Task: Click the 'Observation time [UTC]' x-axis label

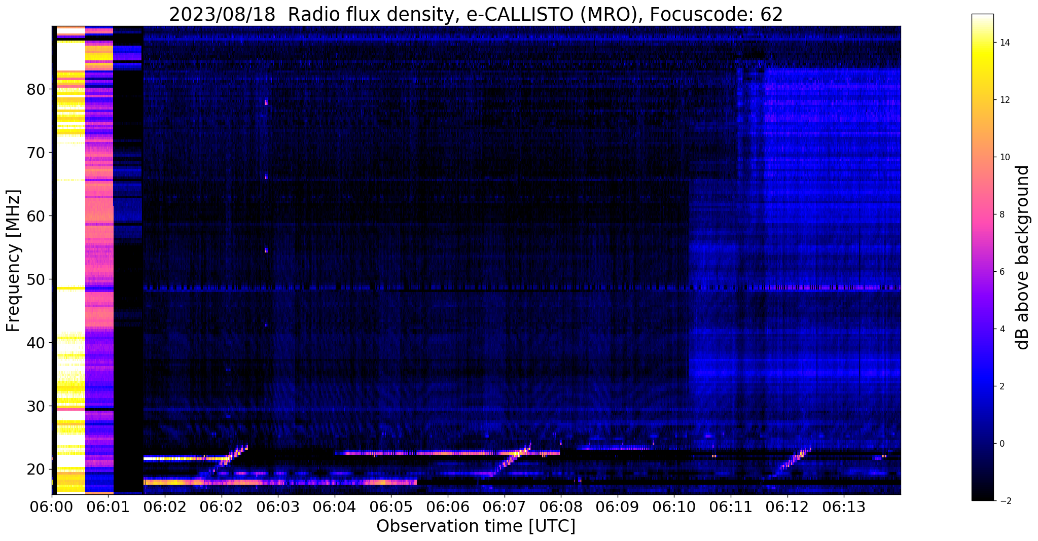Action: tap(476, 526)
